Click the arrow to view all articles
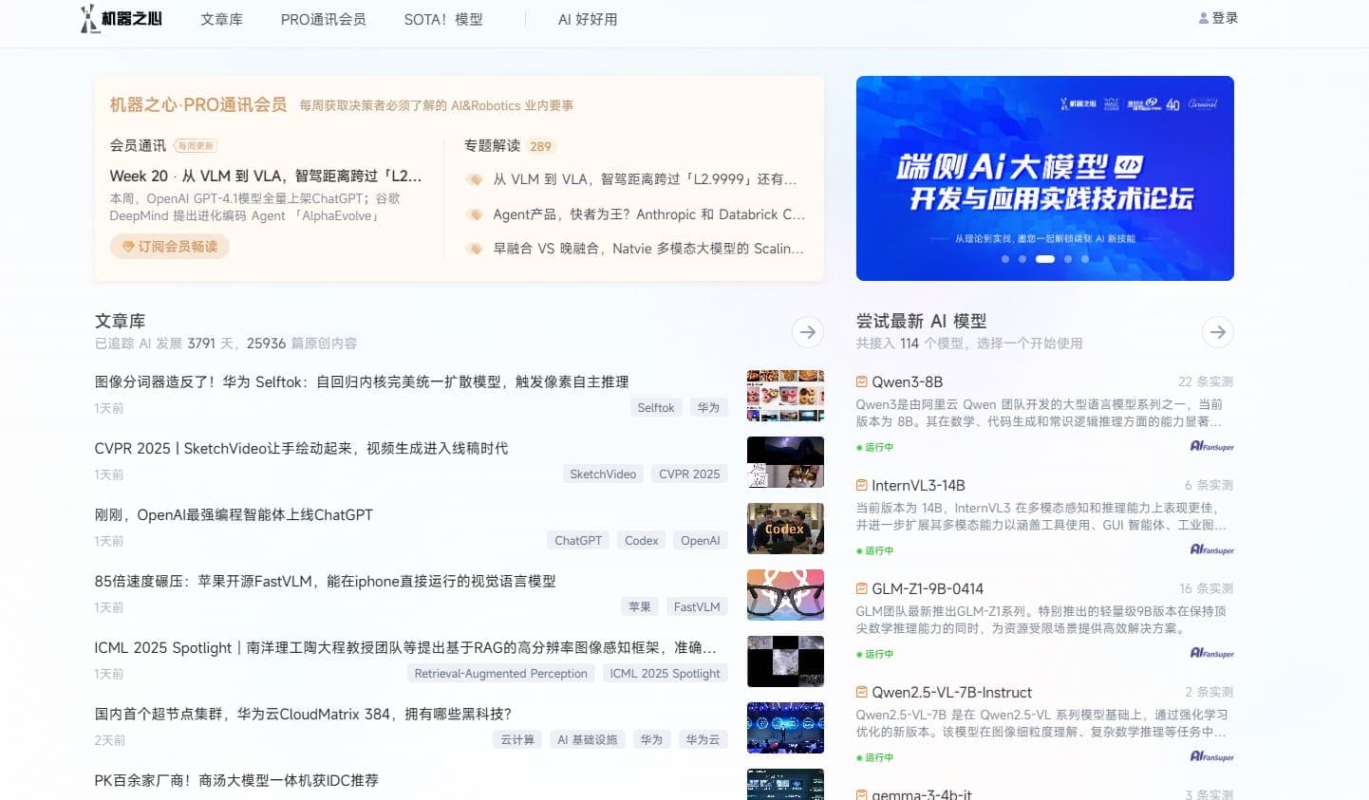 (808, 332)
